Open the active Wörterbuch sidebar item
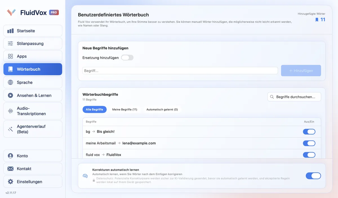Screen dimensions: 338x198 point(33,69)
